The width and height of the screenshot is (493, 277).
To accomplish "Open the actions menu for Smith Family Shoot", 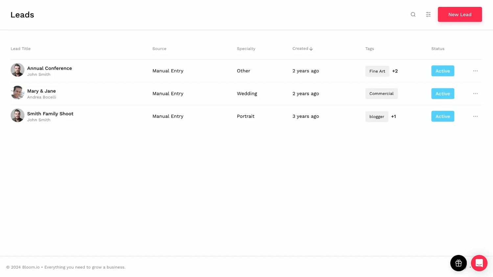I will tap(475, 116).
